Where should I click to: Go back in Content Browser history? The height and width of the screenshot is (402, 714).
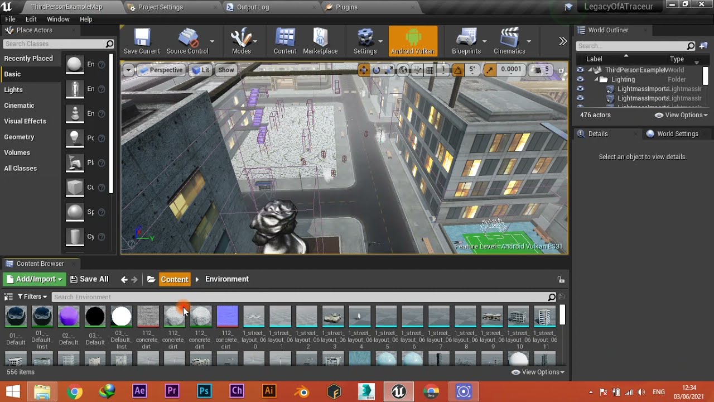coord(124,279)
